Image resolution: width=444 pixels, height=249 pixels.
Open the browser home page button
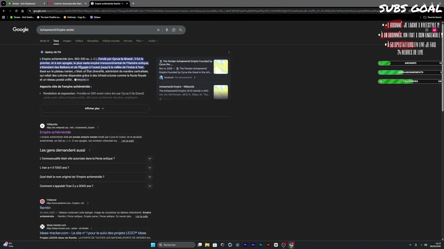tap(23, 11)
